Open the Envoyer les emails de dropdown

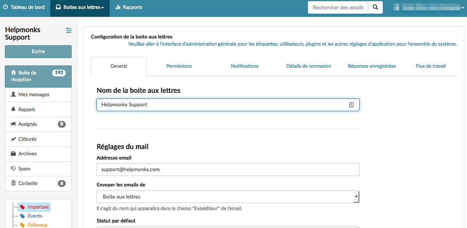click(x=228, y=197)
